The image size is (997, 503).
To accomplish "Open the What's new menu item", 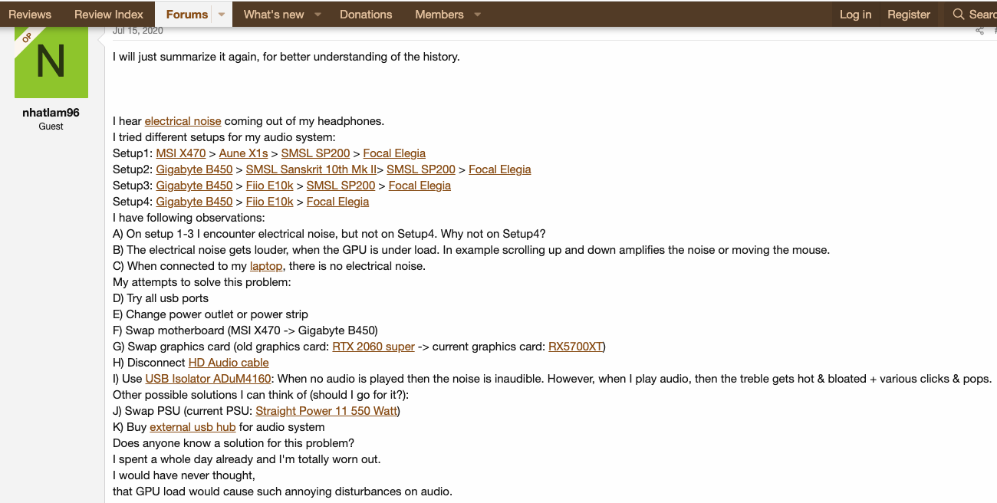I will (274, 14).
